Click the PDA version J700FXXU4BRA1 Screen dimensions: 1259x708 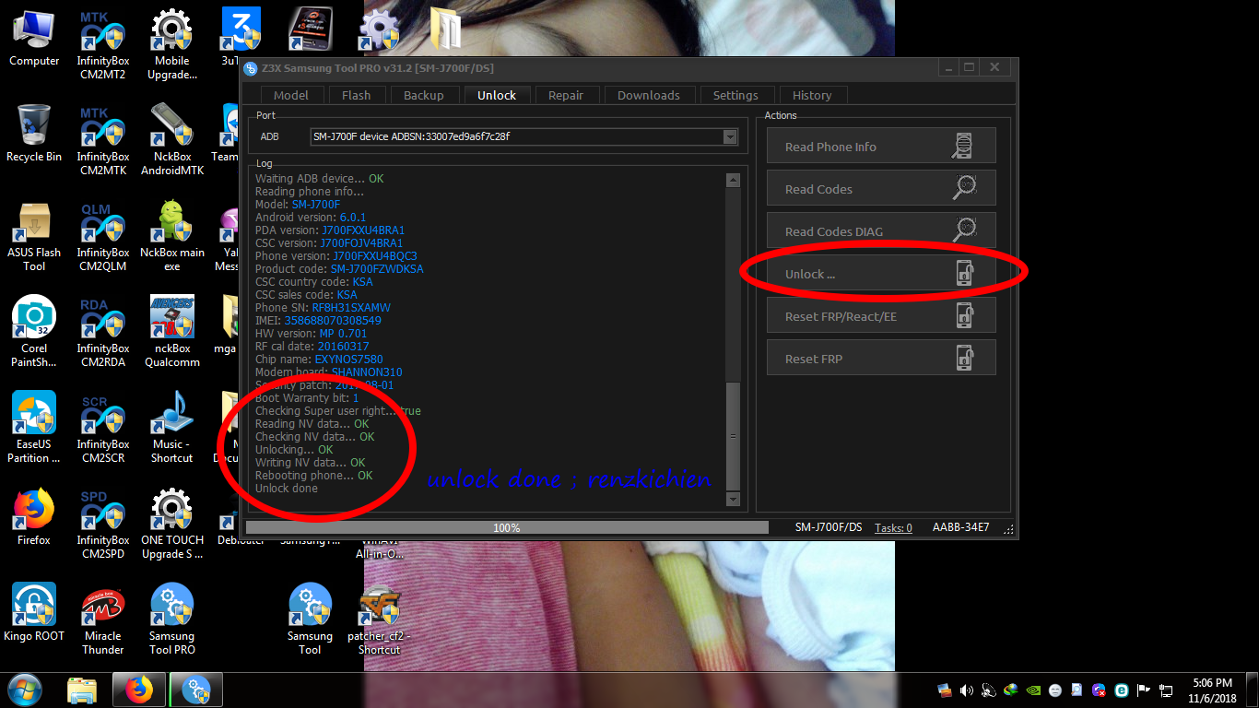[363, 230]
